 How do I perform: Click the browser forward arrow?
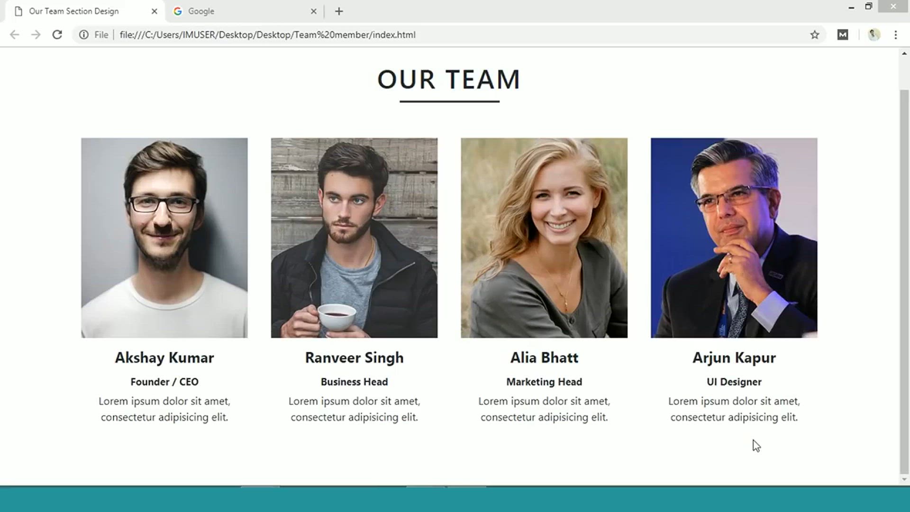pyautogui.click(x=36, y=35)
